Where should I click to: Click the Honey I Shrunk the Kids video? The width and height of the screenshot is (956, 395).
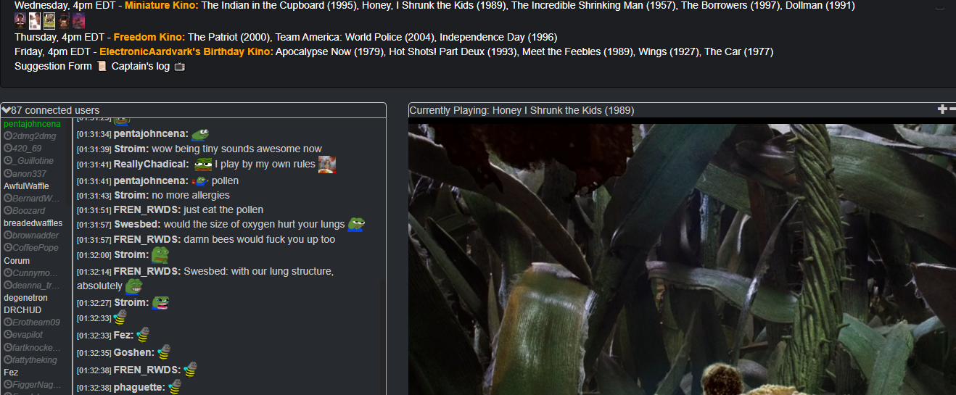click(682, 257)
